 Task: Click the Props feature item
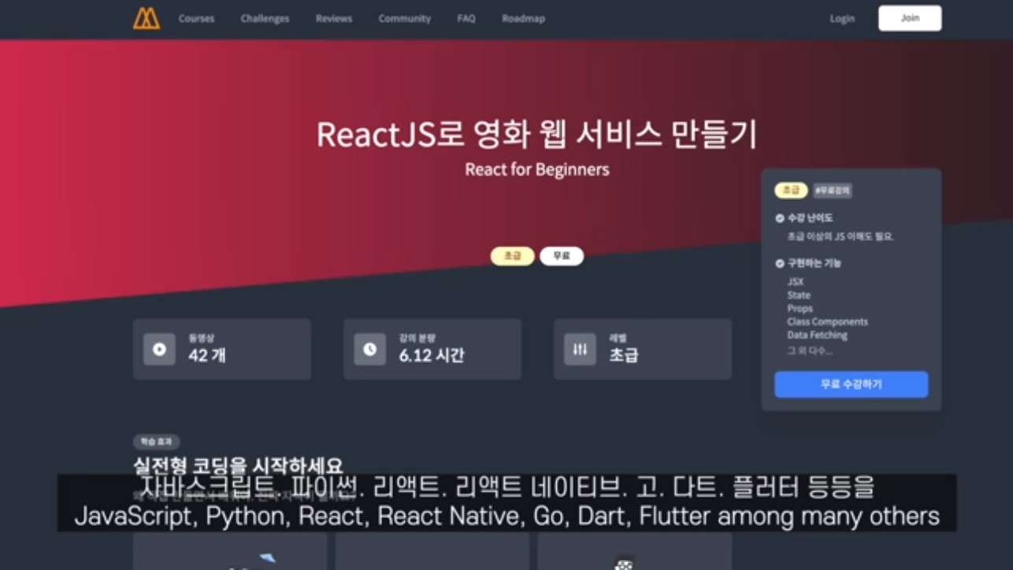tap(800, 309)
